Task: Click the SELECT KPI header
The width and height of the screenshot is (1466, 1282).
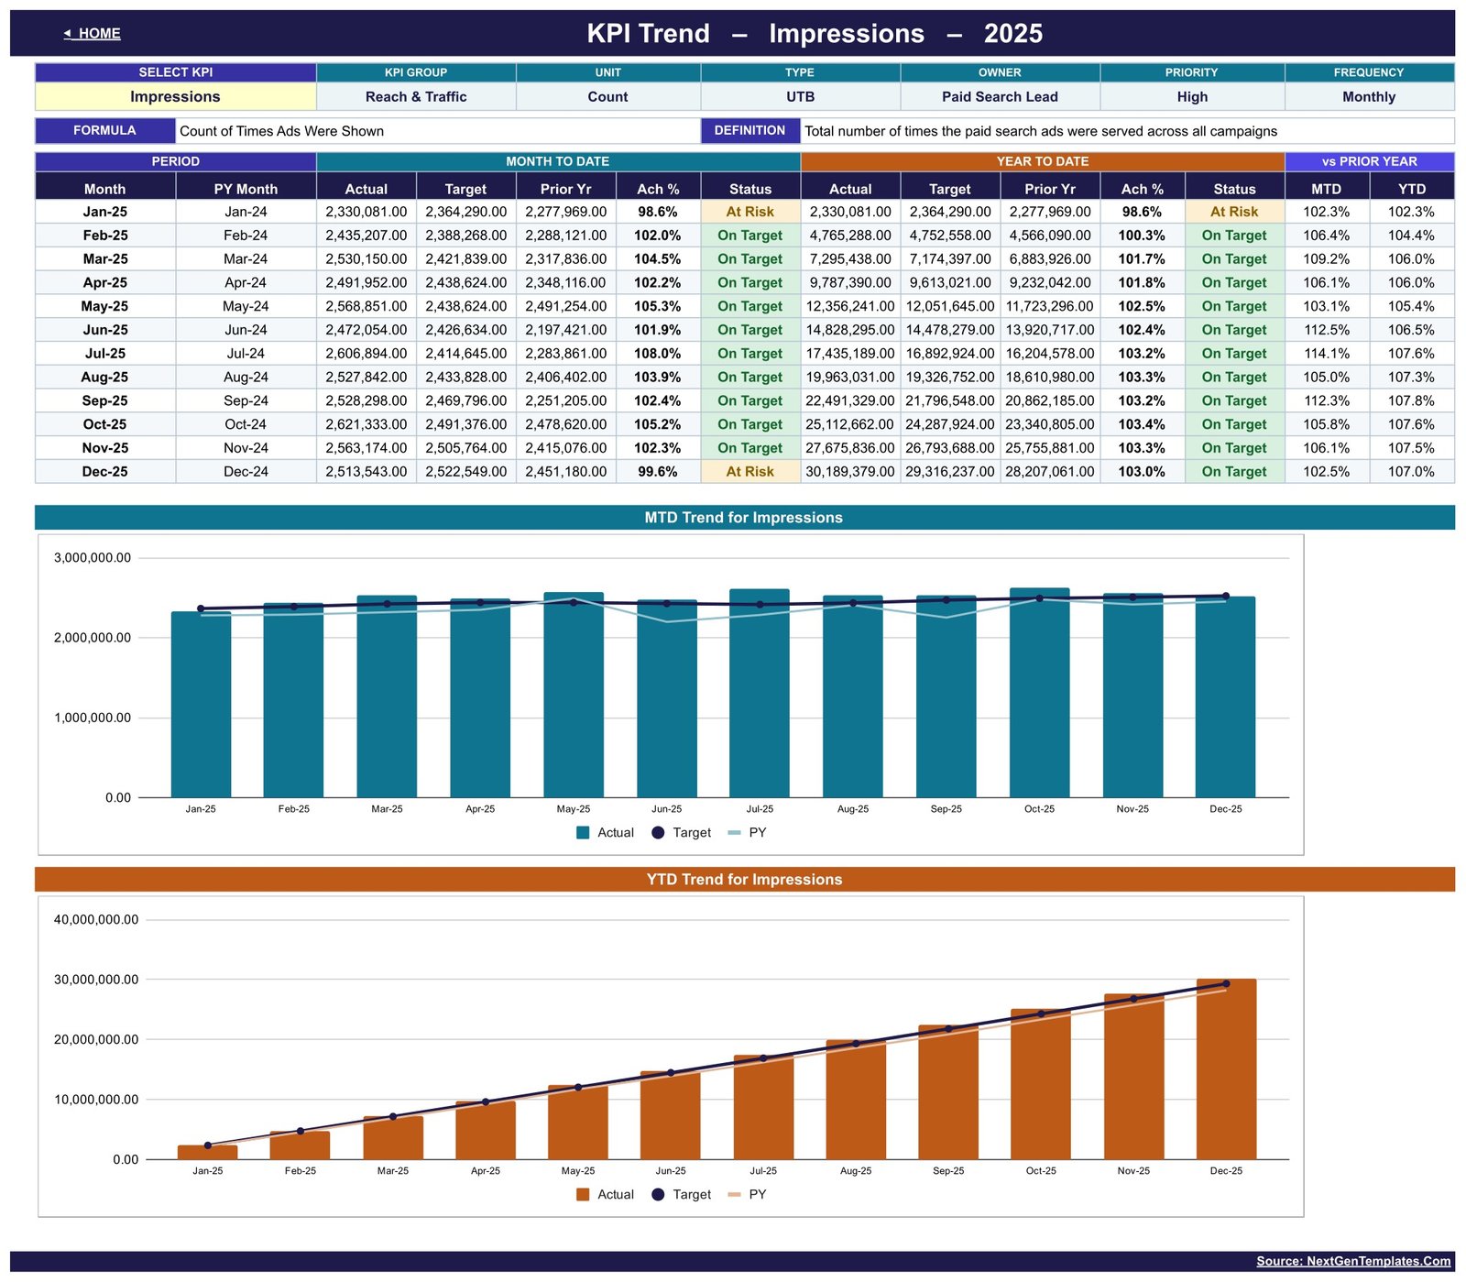Action: pos(175,72)
